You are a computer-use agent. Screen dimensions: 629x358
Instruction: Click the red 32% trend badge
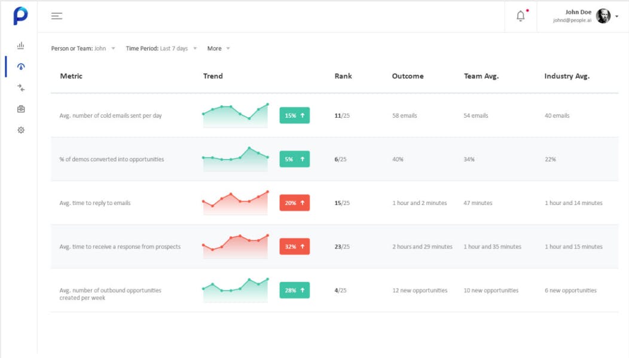click(294, 246)
